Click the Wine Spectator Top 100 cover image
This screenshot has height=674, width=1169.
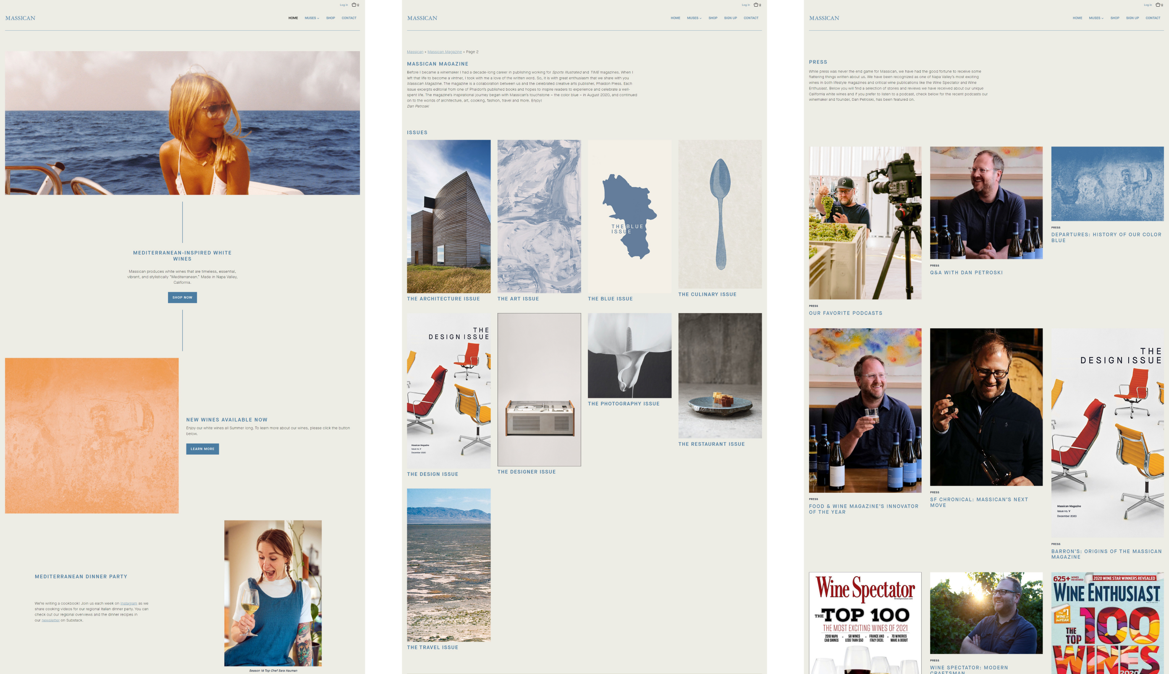coord(865,623)
